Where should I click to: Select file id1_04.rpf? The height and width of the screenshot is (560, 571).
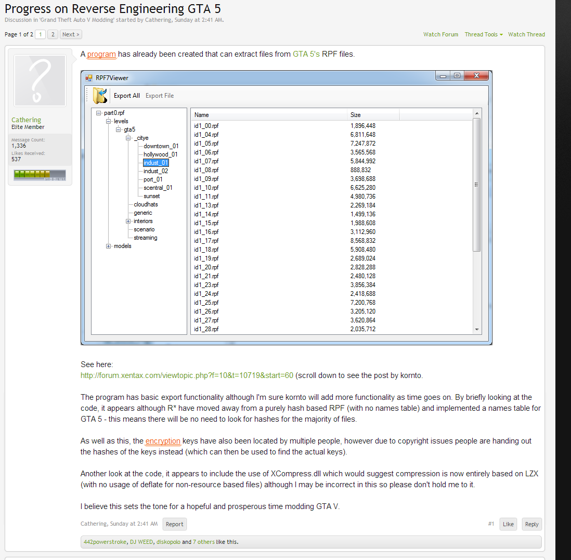point(206,135)
